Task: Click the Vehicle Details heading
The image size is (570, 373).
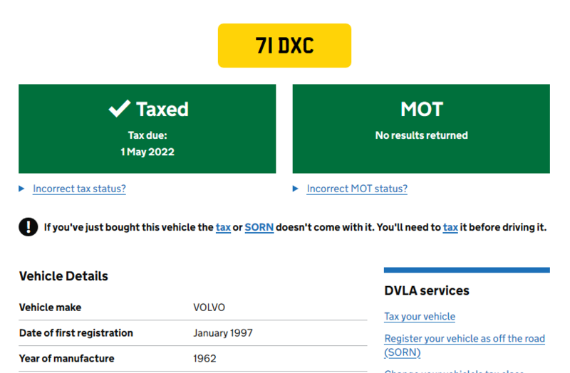Action: (63, 276)
